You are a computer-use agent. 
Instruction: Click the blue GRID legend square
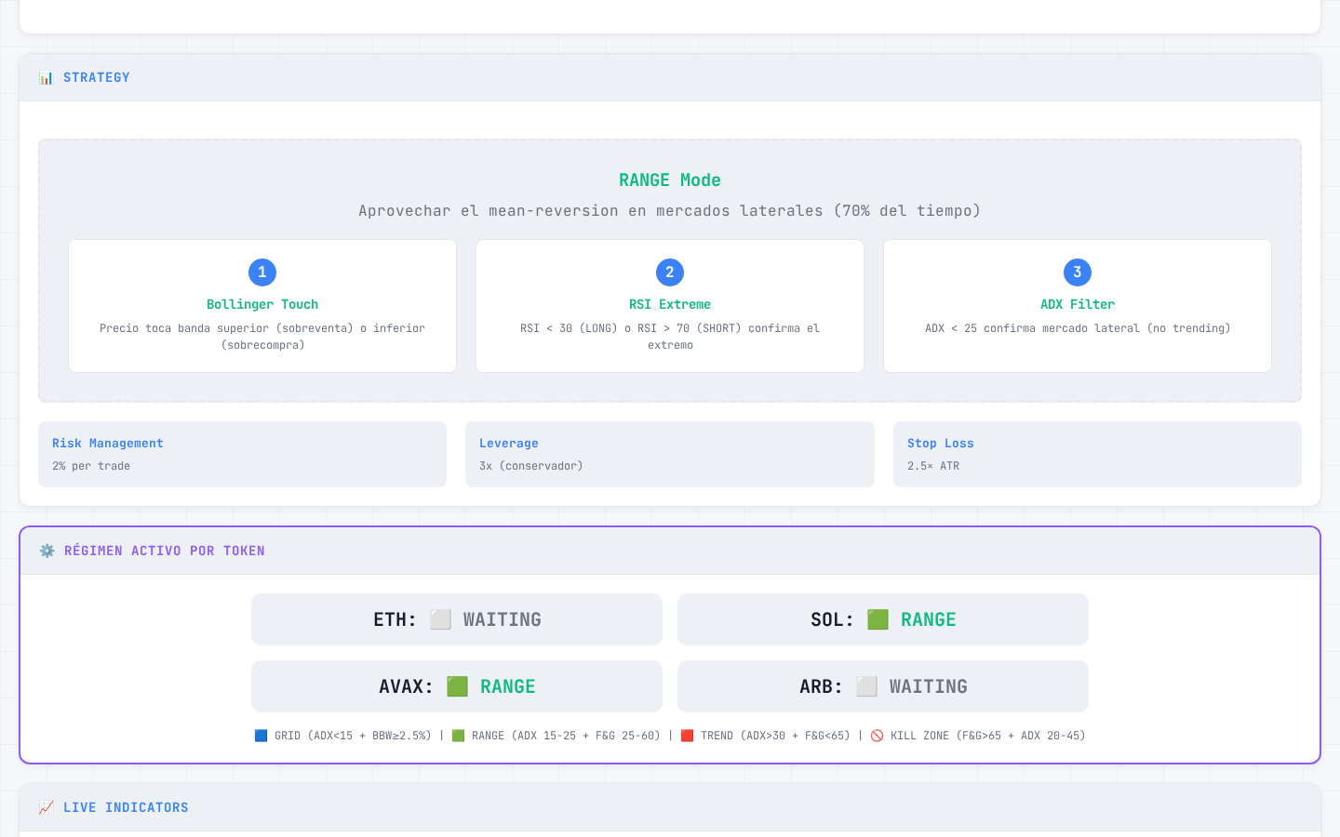(x=261, y=736)
